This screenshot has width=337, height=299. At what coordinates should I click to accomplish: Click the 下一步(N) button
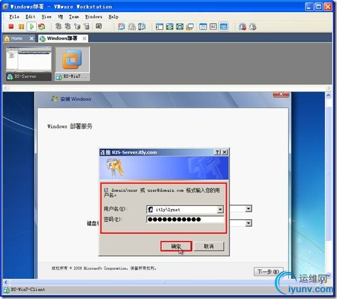268,272
